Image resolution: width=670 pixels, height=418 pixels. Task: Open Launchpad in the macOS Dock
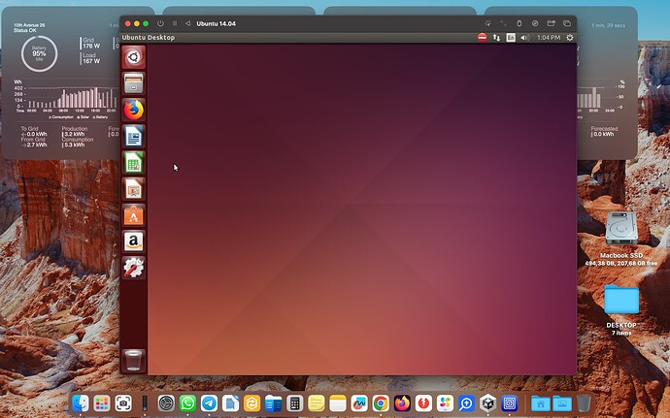coord(102,403)
